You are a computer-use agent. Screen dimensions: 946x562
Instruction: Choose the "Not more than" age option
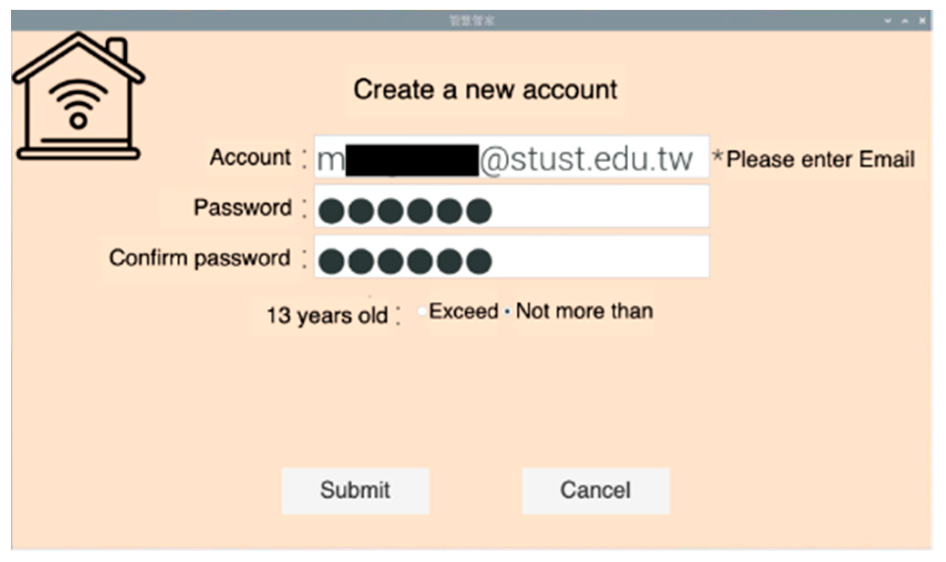click(x=507, y=312)
